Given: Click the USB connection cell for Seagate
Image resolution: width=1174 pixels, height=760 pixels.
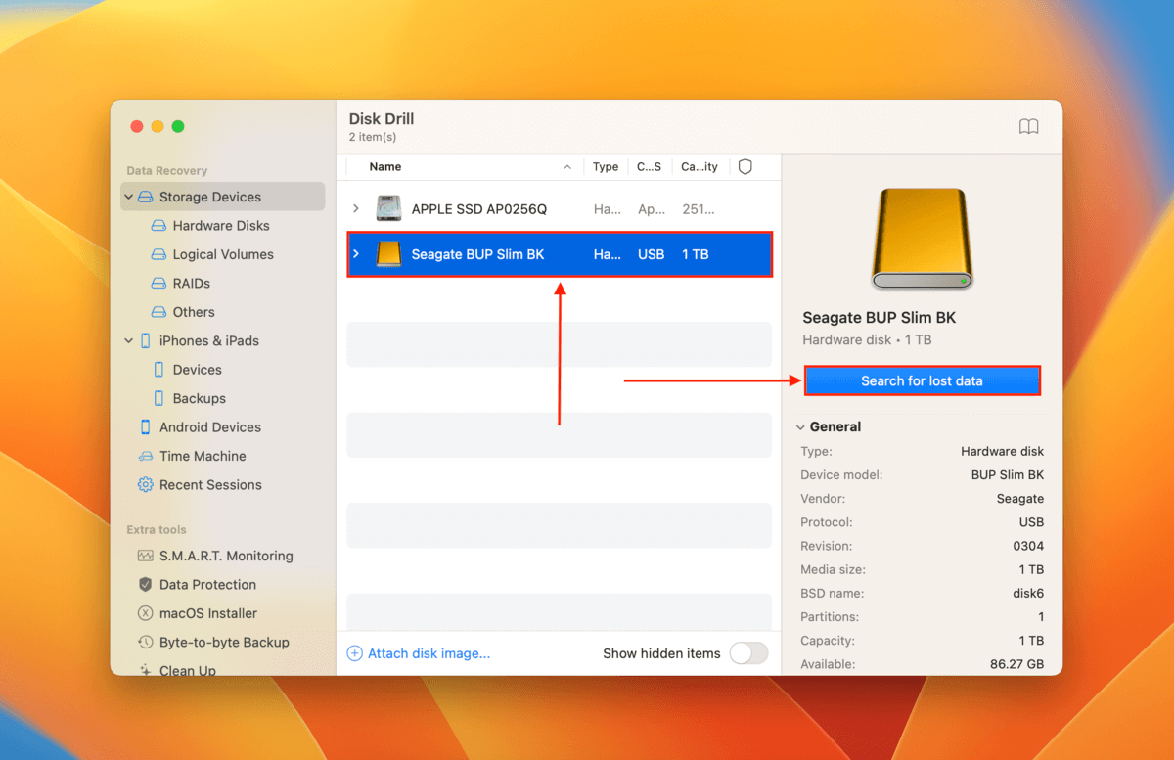Looking at the screenshot, I should [x=651, y=254].
